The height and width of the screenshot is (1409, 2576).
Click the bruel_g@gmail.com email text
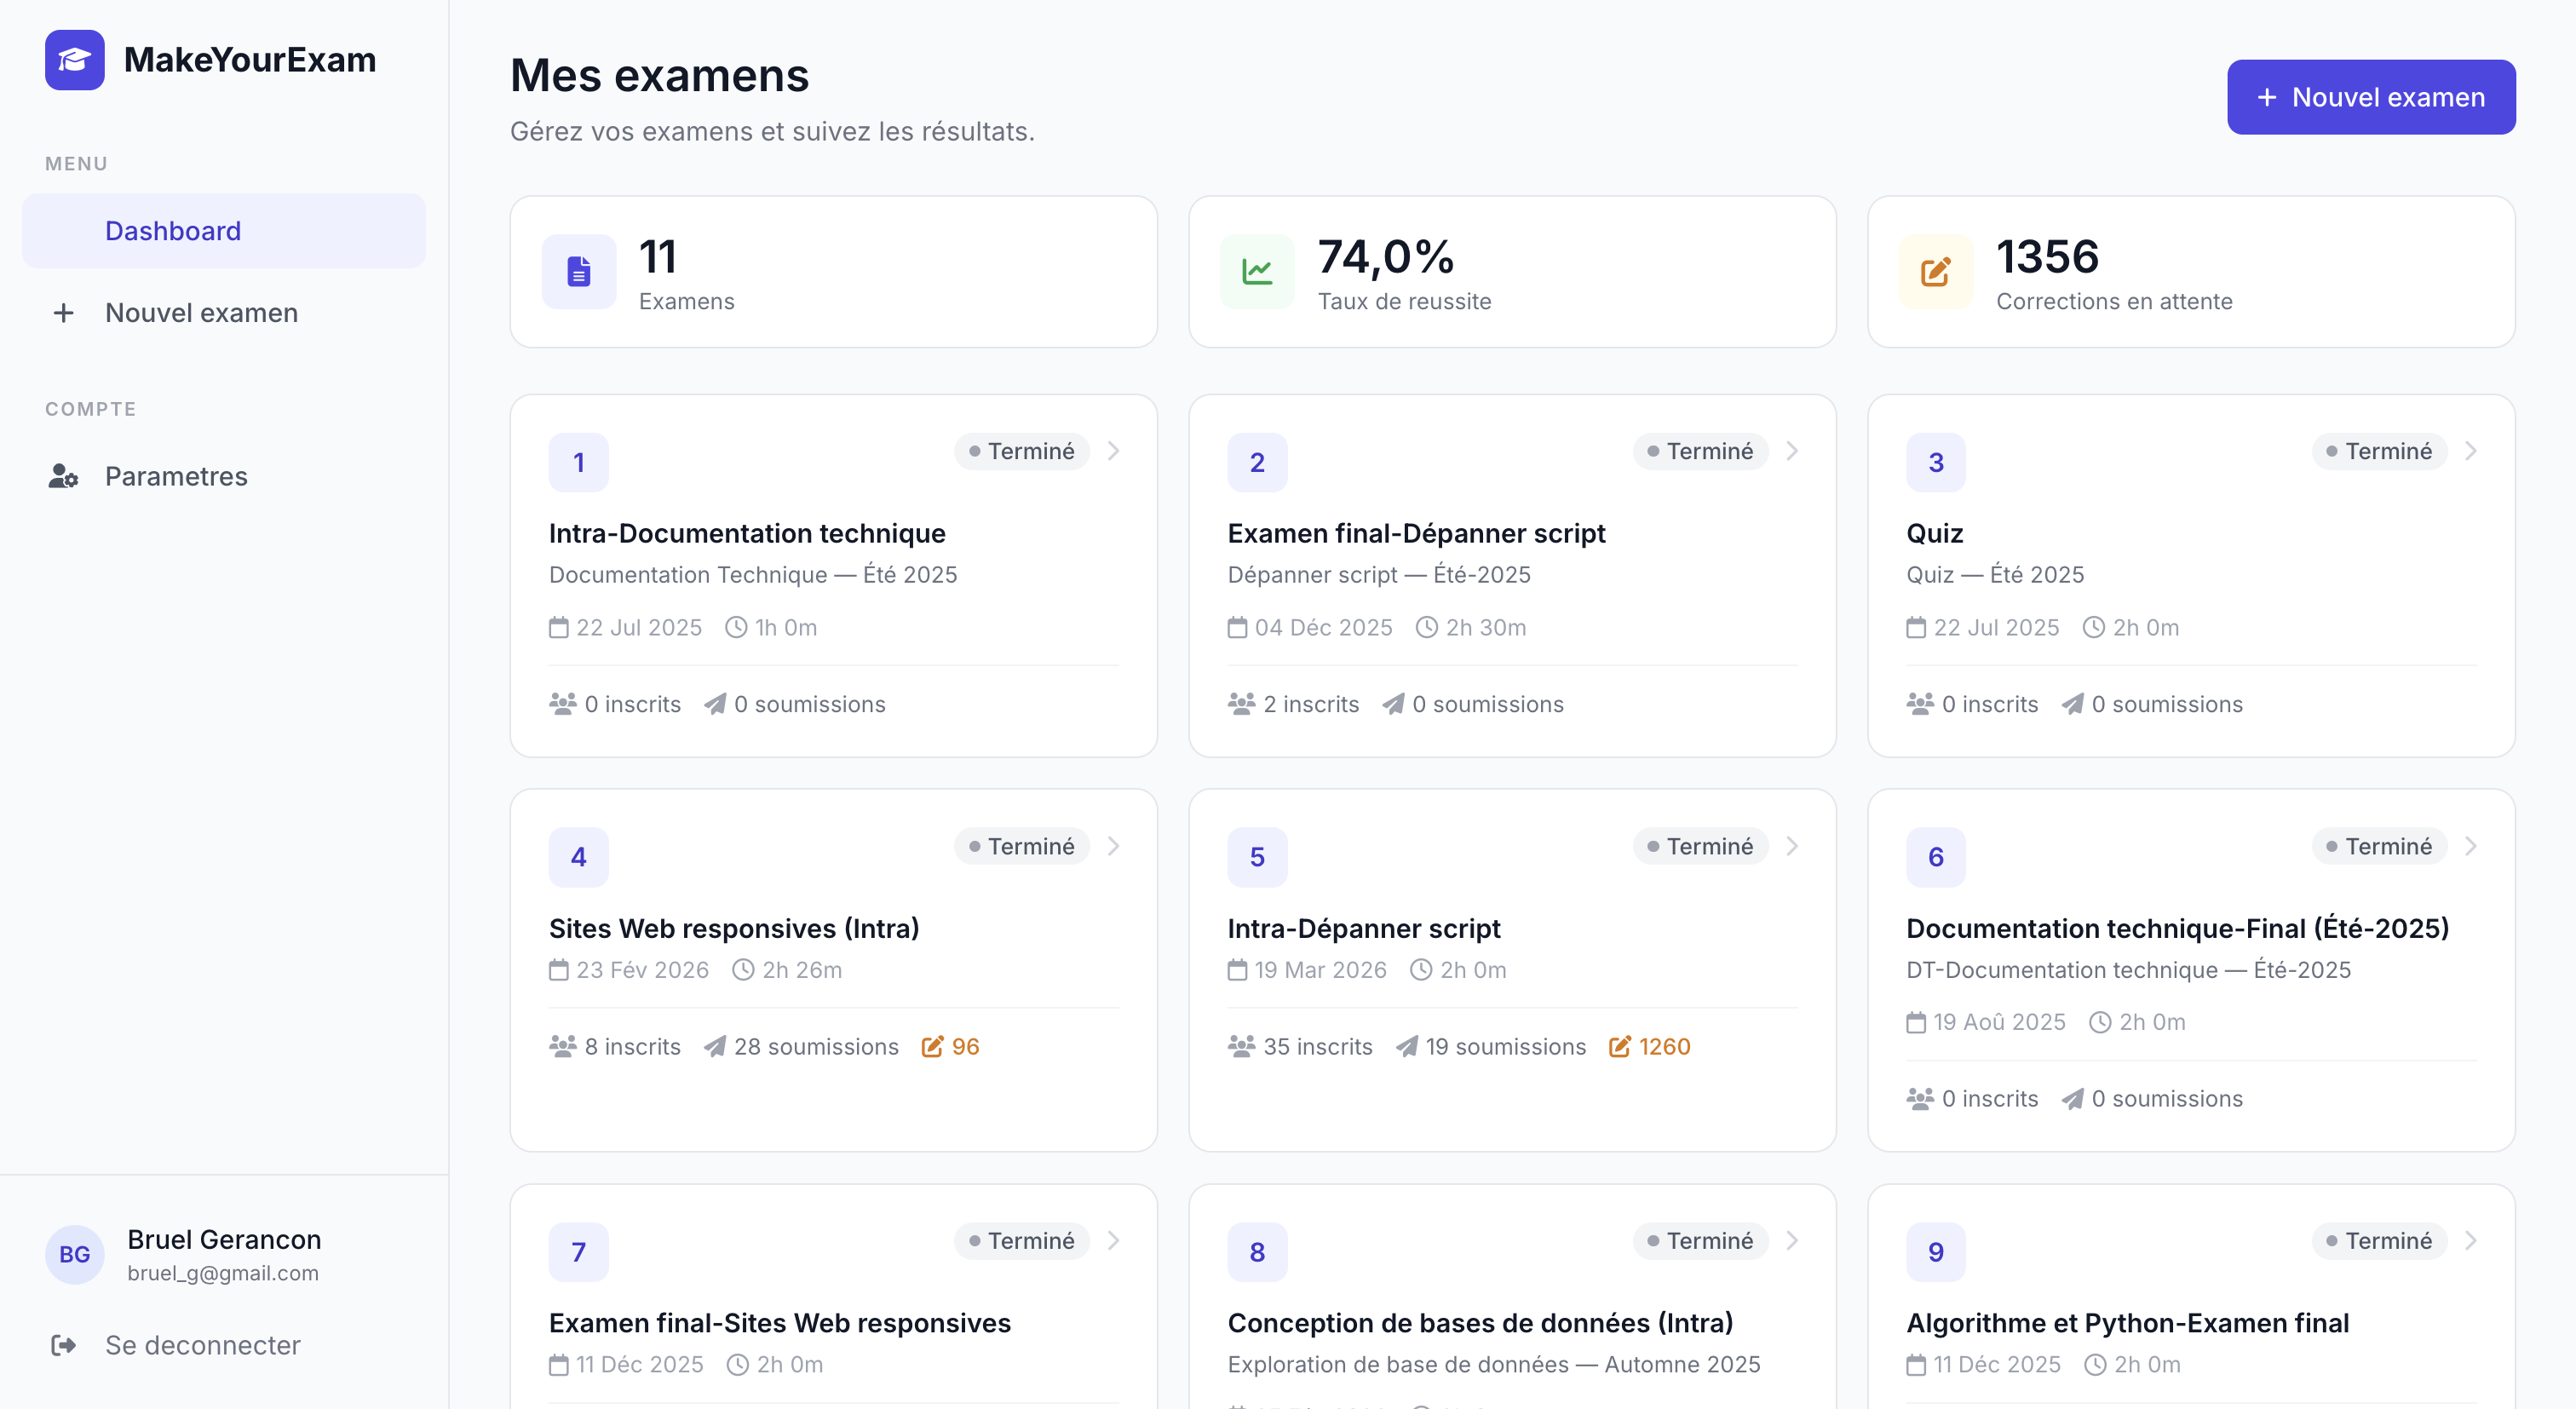point(223,1273)
